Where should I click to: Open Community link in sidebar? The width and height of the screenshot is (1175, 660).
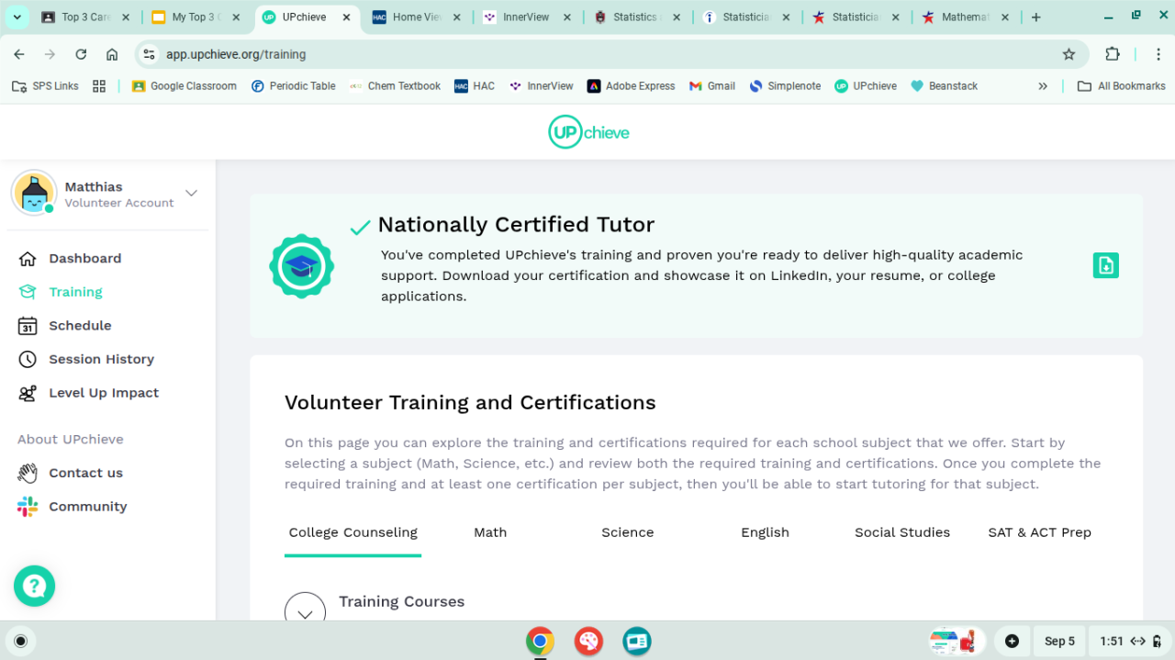click(87, 507)
